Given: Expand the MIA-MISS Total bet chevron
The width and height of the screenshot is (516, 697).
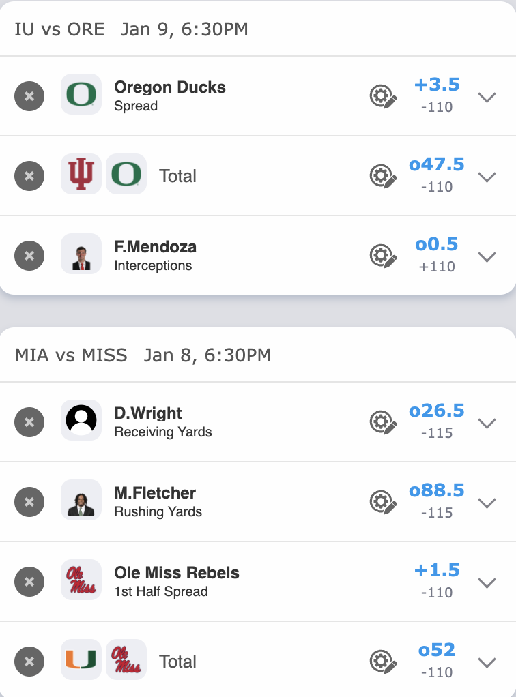Looking at the screenshot, I should 487,662.
